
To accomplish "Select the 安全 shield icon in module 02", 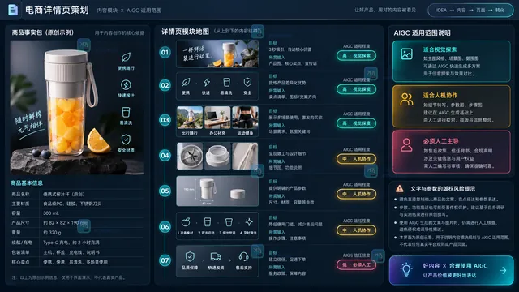I will point(247,82).
